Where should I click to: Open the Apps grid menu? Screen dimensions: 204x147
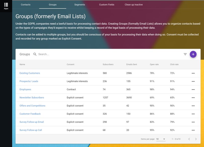pos(6,6)
